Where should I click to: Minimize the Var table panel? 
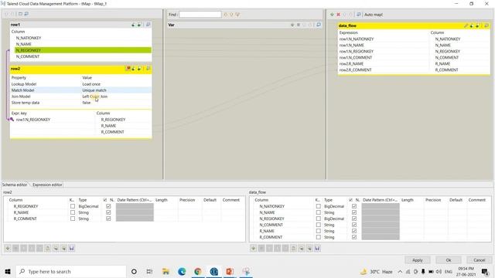pos(319,25)
